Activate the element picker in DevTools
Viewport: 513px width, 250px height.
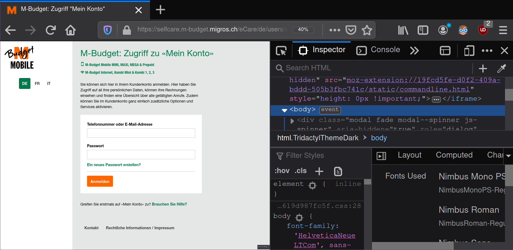click(x=281, y=51)
